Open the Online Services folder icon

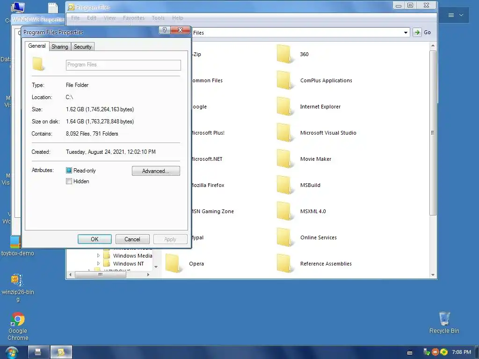click(285, 237)
